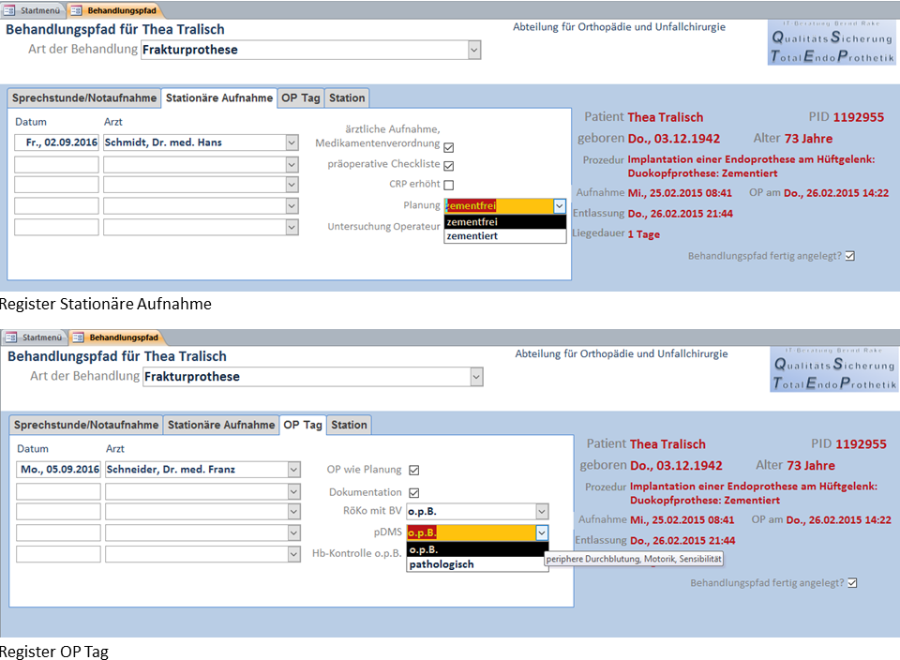Uncheck the präoperative Checkliste checkbox
Viewport: 900px width, 660px height.
click(x=449, y=165)
